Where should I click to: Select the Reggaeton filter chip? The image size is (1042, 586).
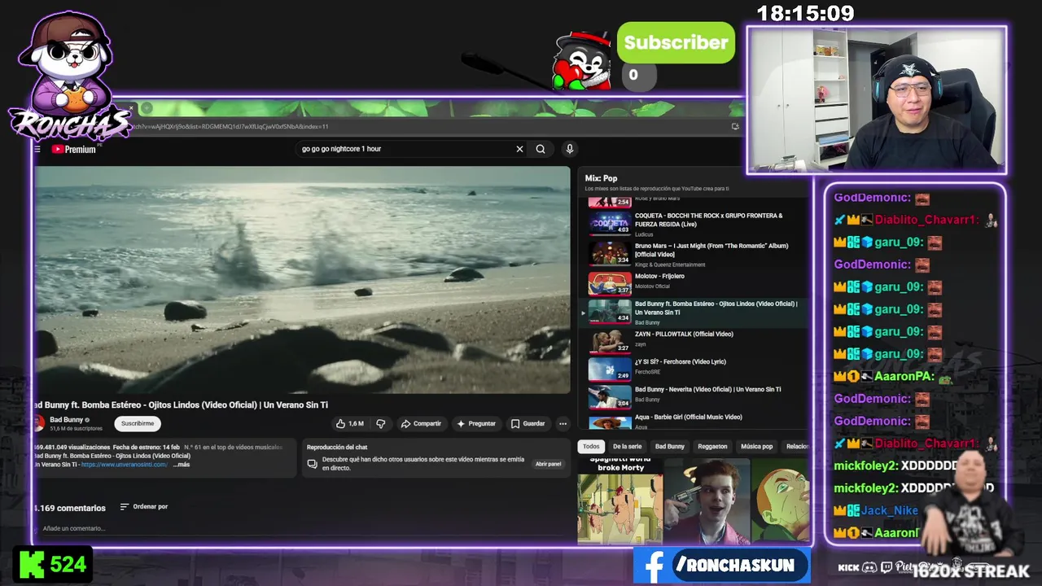click(712, 446)
